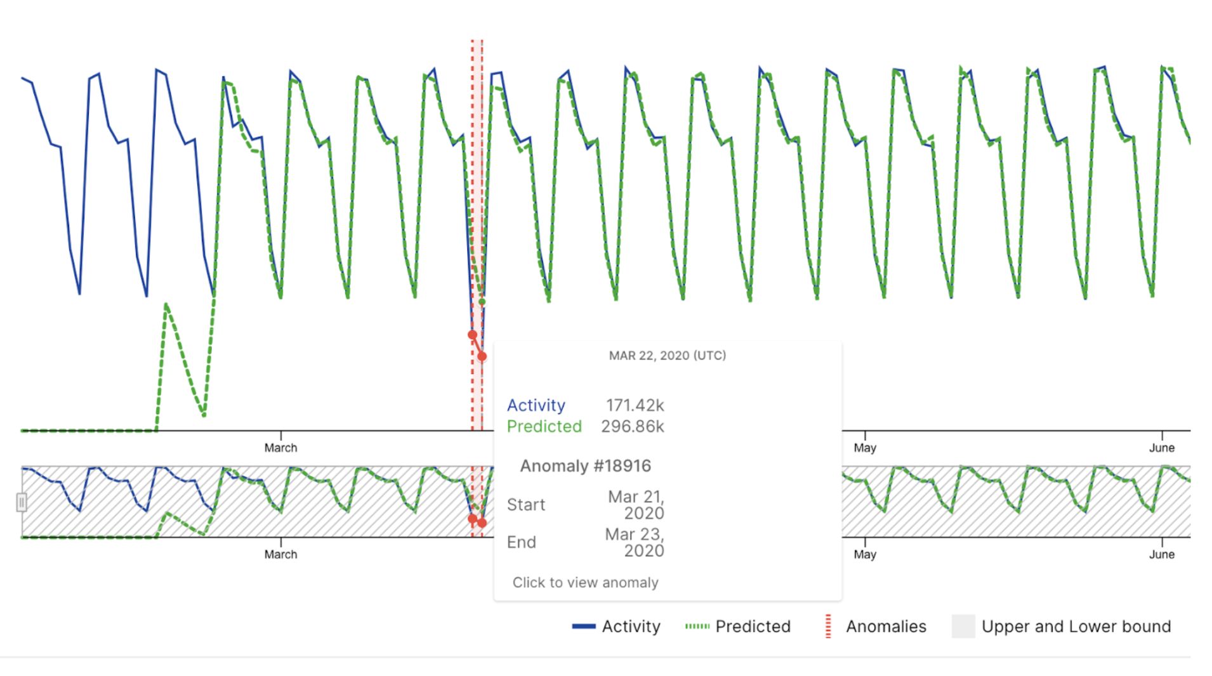Click the green predicted bump before March
The height and width of the screenshot is (676, 1212).
166,306
